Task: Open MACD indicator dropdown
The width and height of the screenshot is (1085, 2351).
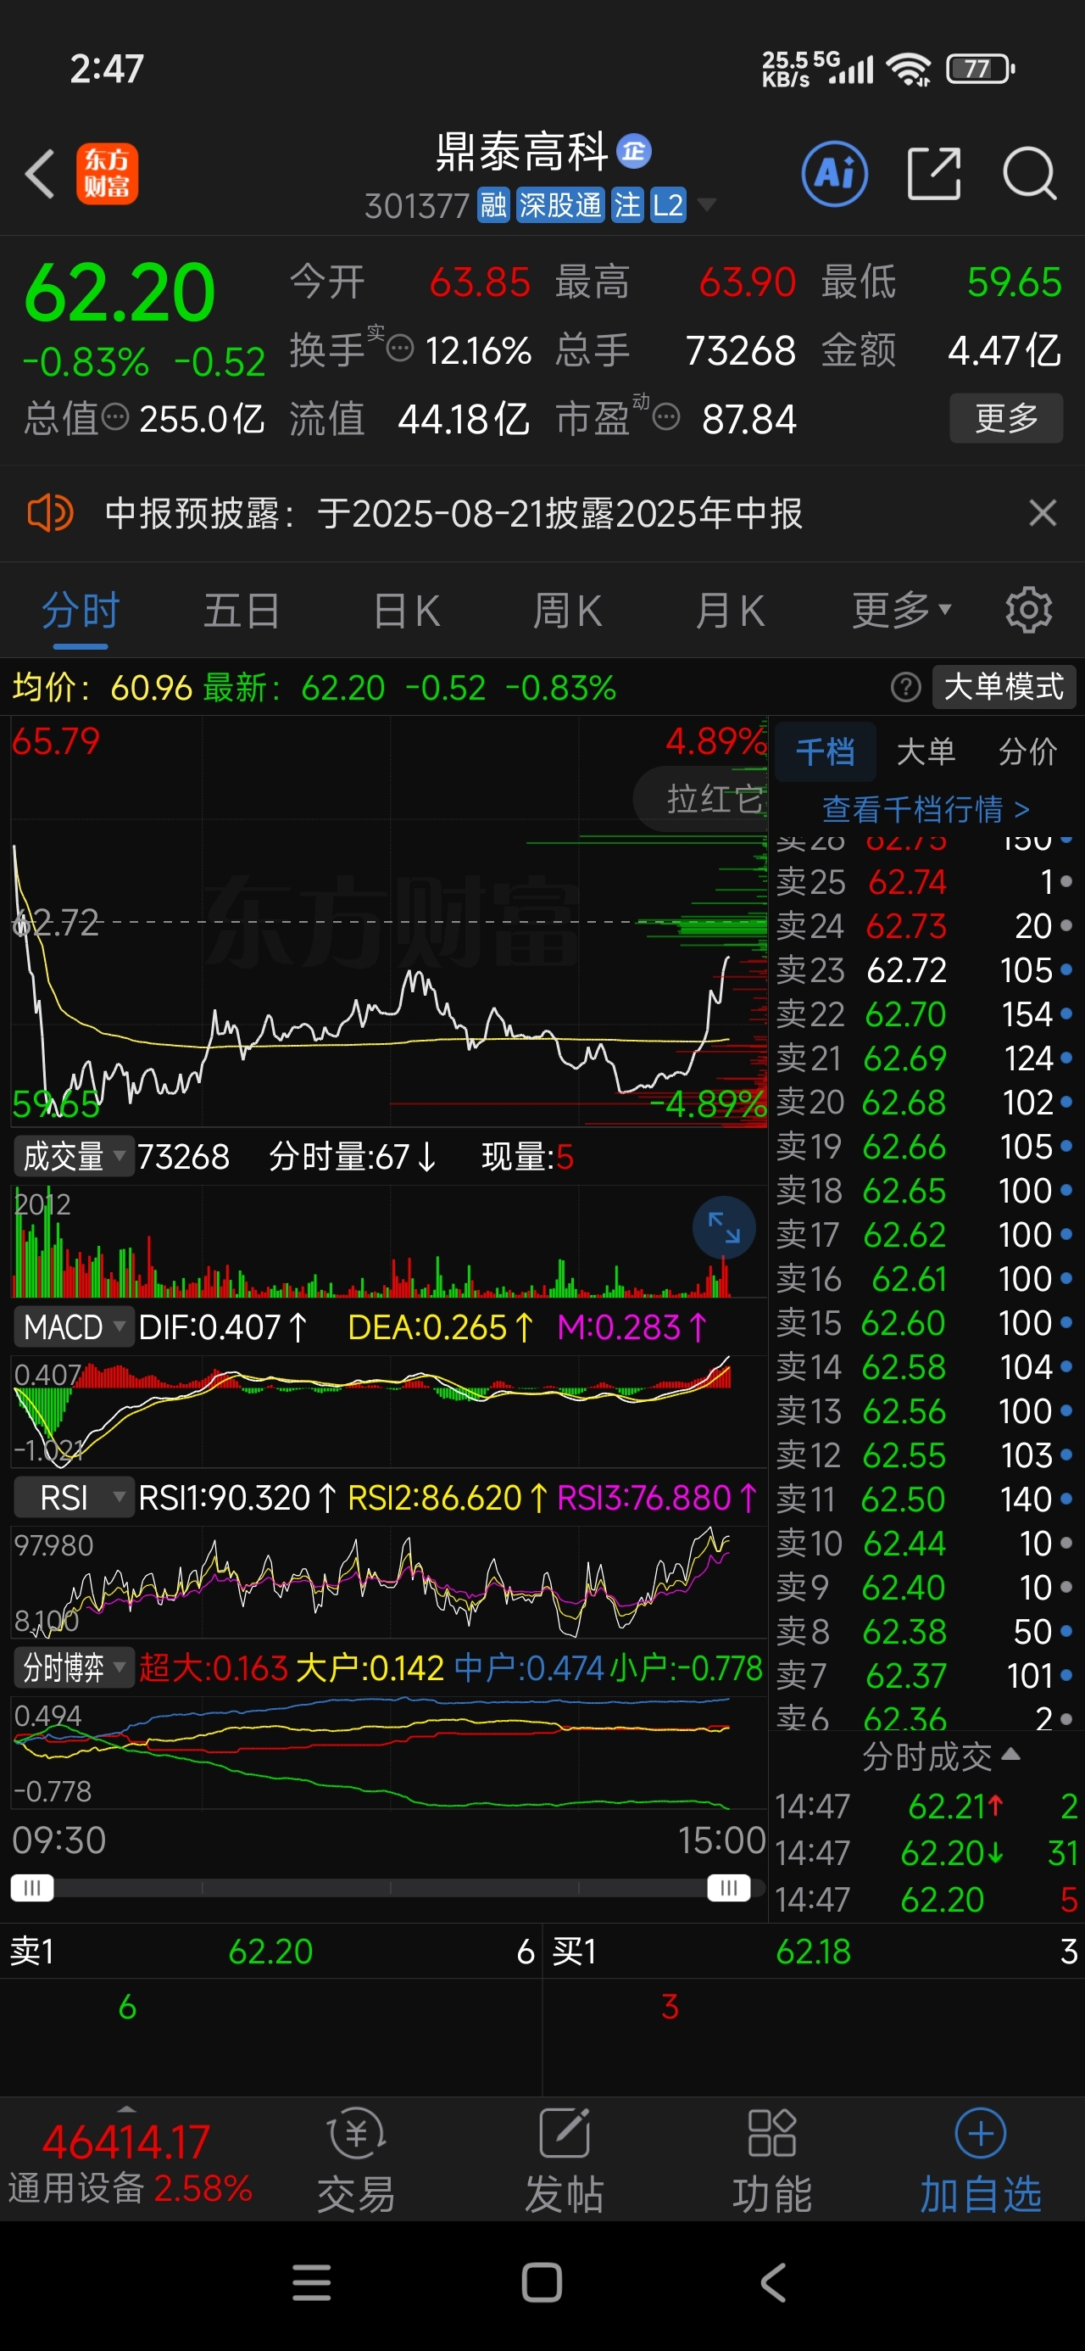Action: click(73, 1327)
